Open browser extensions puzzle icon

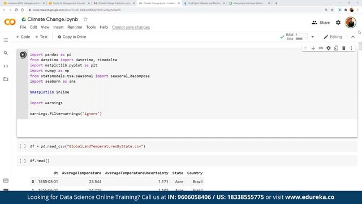346,10
